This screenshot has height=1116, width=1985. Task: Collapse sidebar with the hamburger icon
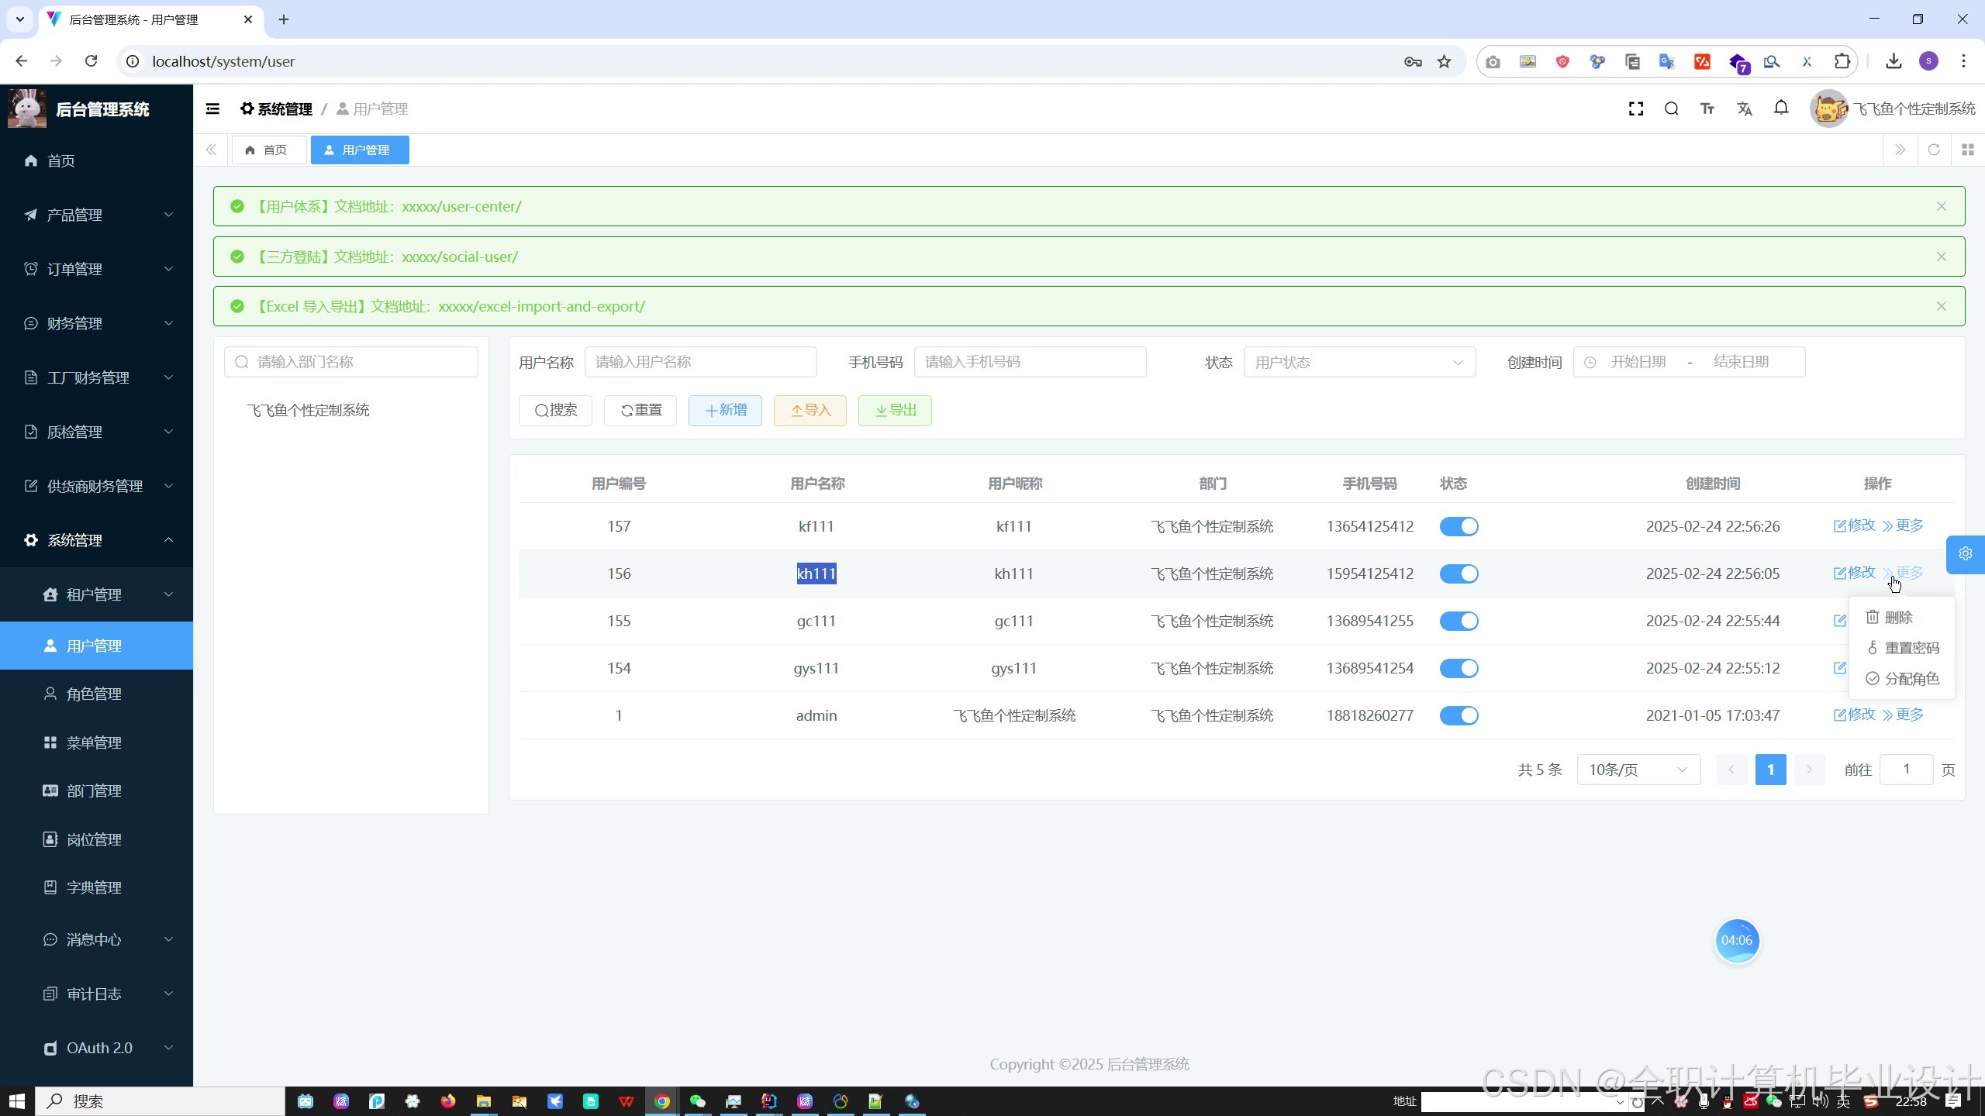point(212,109)
